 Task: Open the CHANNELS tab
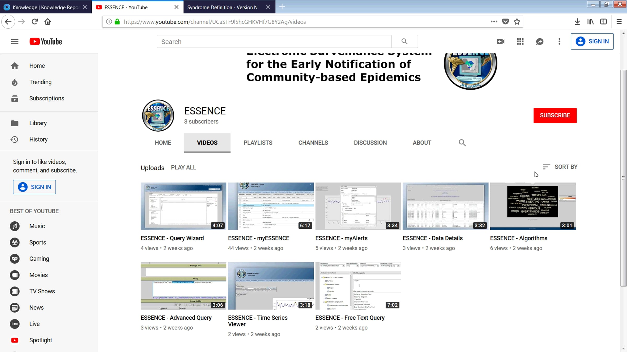(x=313, y=143)
